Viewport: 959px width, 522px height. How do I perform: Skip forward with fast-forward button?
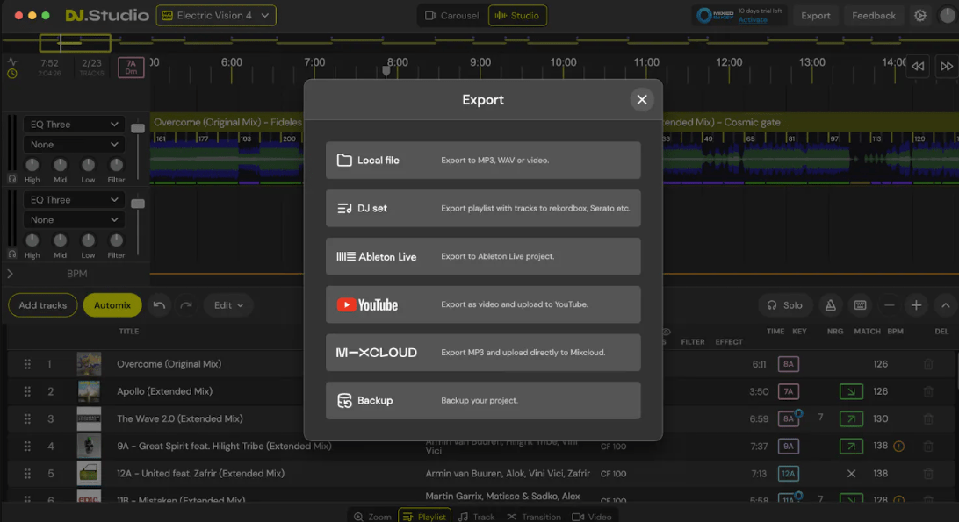[x=947, y=66]
